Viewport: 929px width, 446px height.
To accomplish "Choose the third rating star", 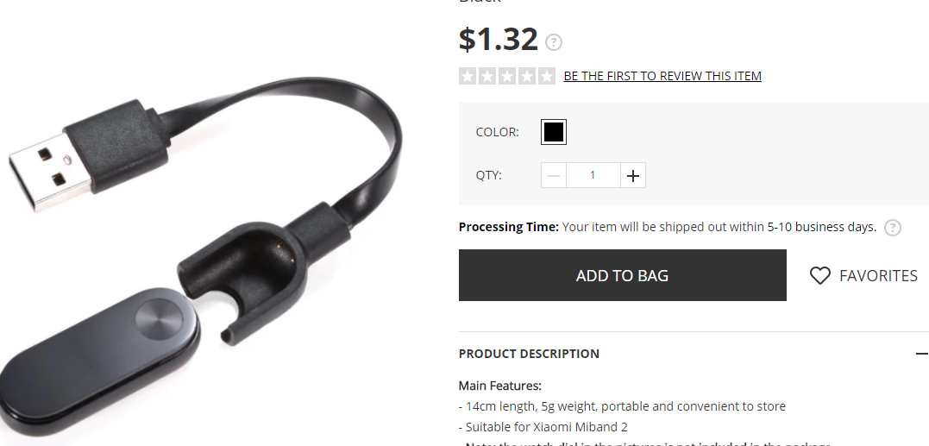I will coord(507,76).
